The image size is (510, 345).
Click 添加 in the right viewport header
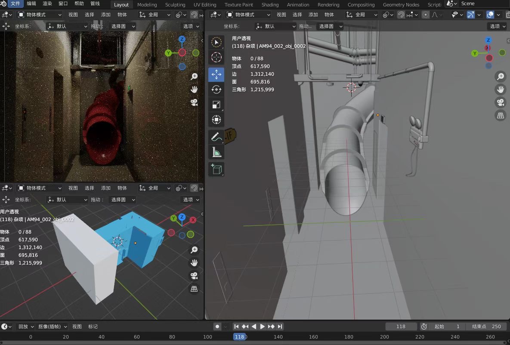point(313,15)
